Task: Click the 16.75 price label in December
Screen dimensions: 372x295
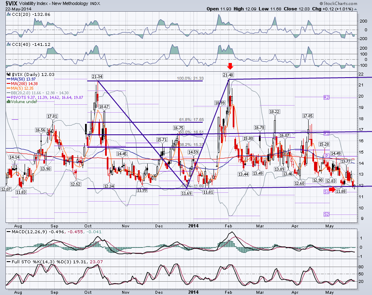Action: pos(178,128)
